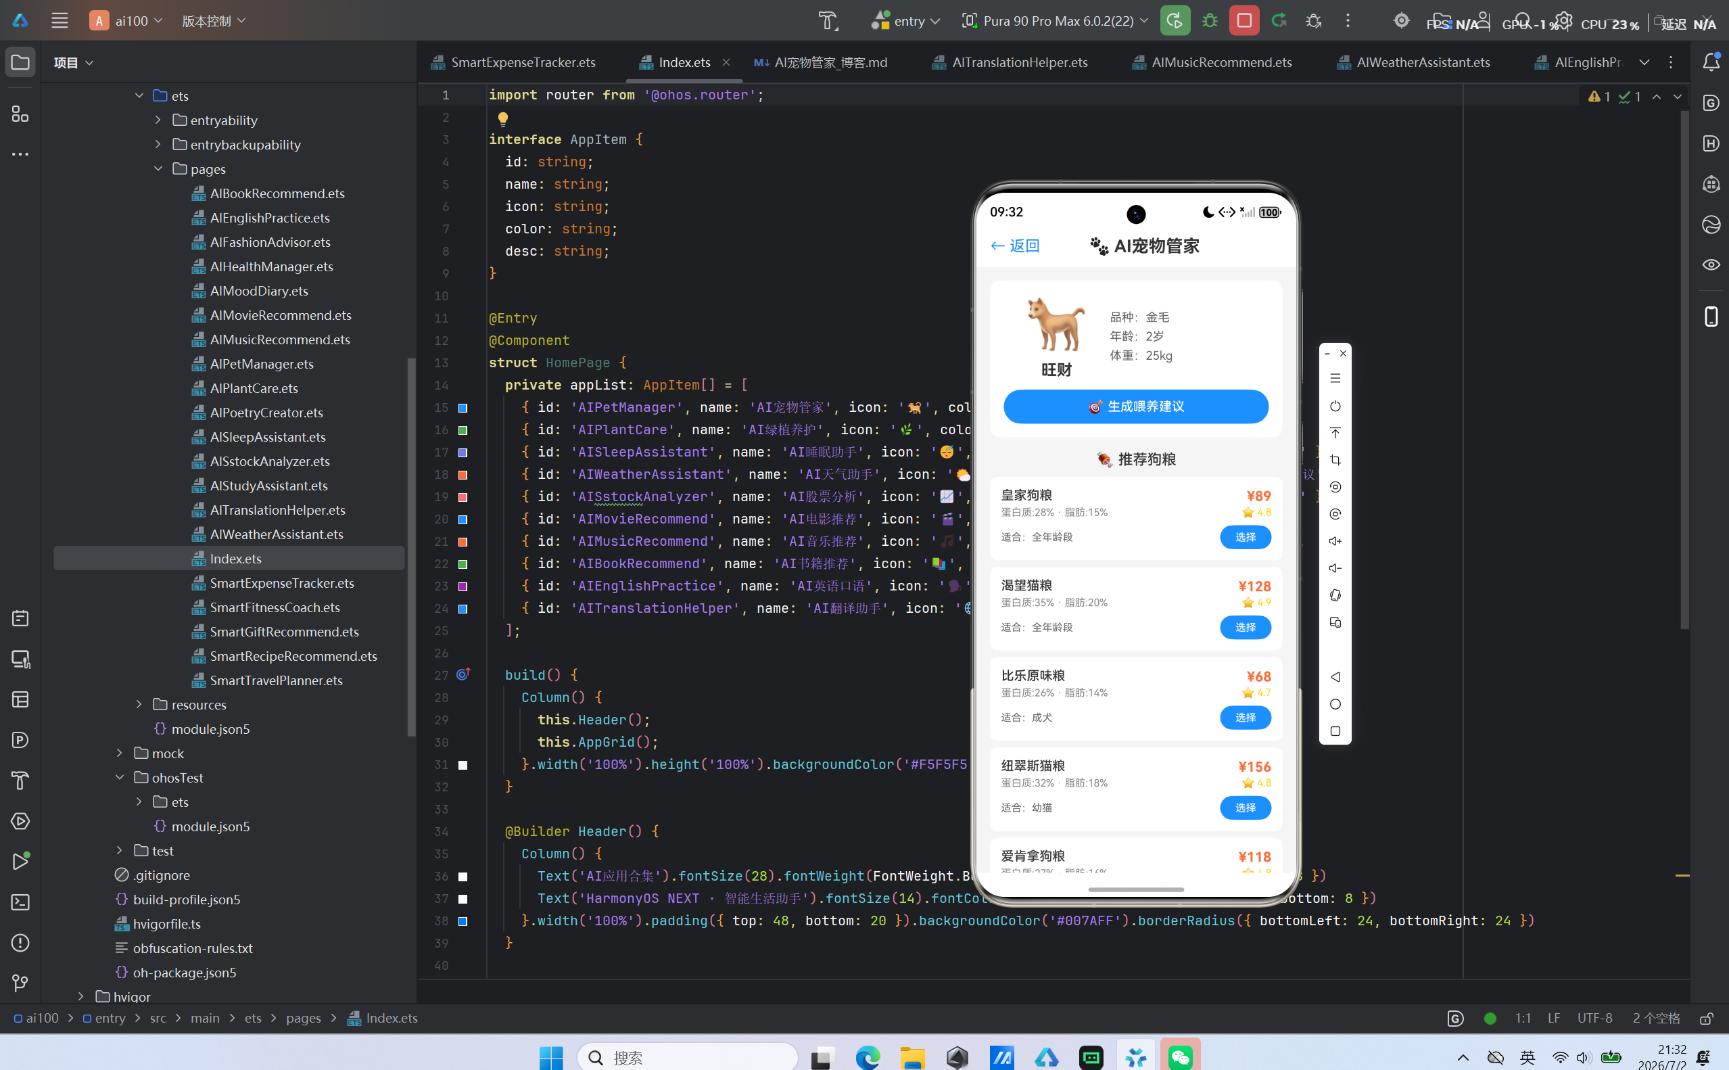
Task: Click more actions vertical dots in top toolbar
Action: click(1348, 20)
